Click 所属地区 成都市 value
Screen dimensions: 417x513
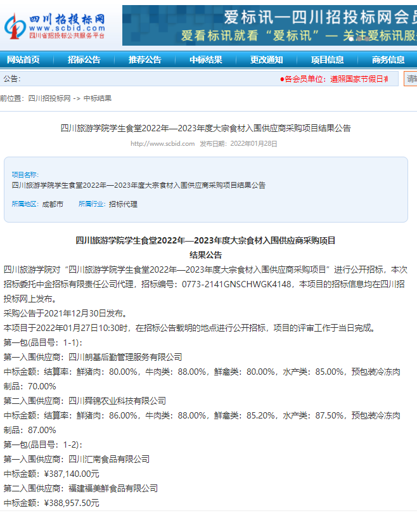point(53,204)
